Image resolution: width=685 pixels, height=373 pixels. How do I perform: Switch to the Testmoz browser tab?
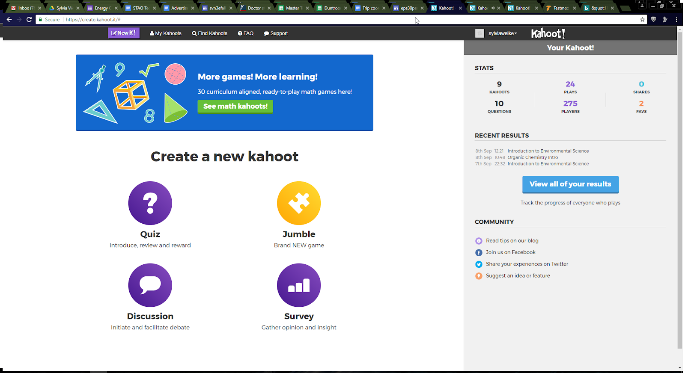560,8
